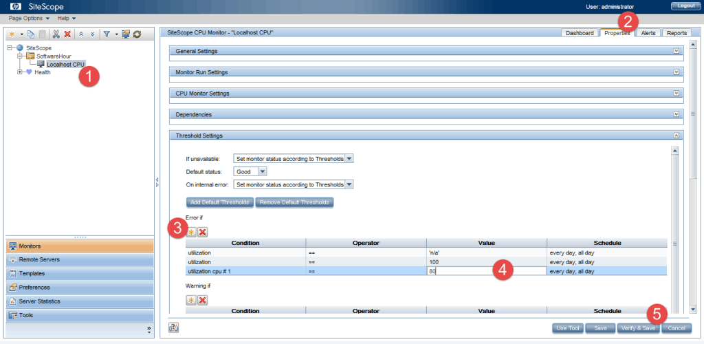Click the SiteScope globe icon in the tree
Screen dimensions: 704x344
[20, 47]
